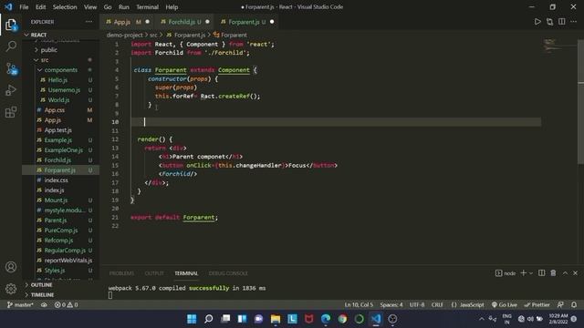Viewport: 584px width, 328px height.
Task: Switch to PROBLEMS panel tab
Action: 121,273
